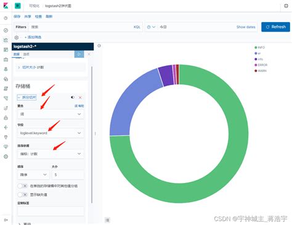Open the green space avatar menu
The height and width of the screenshot is (225, 292).
pos(18,6)
